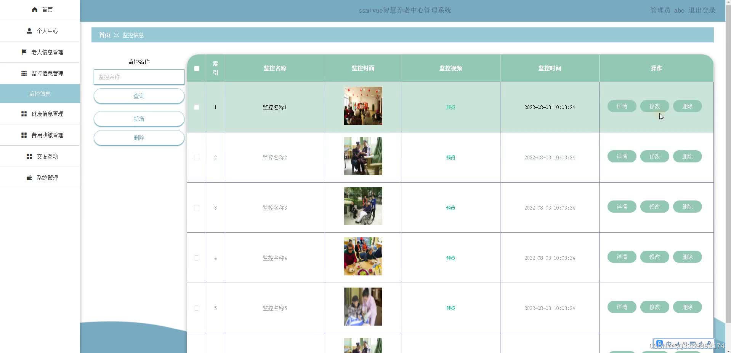Click the person icon next to 个人中心
This screenshot has height=353, width=731.
(x=29, y=31)
